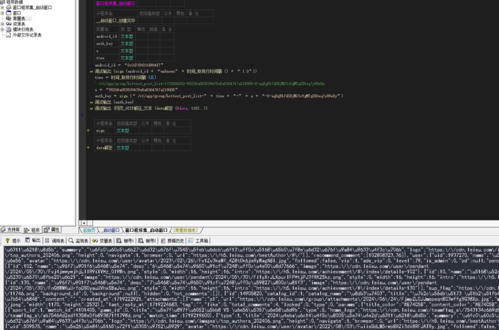
Task: Switch to the 调用表 bottom tab
Action: 55,241
